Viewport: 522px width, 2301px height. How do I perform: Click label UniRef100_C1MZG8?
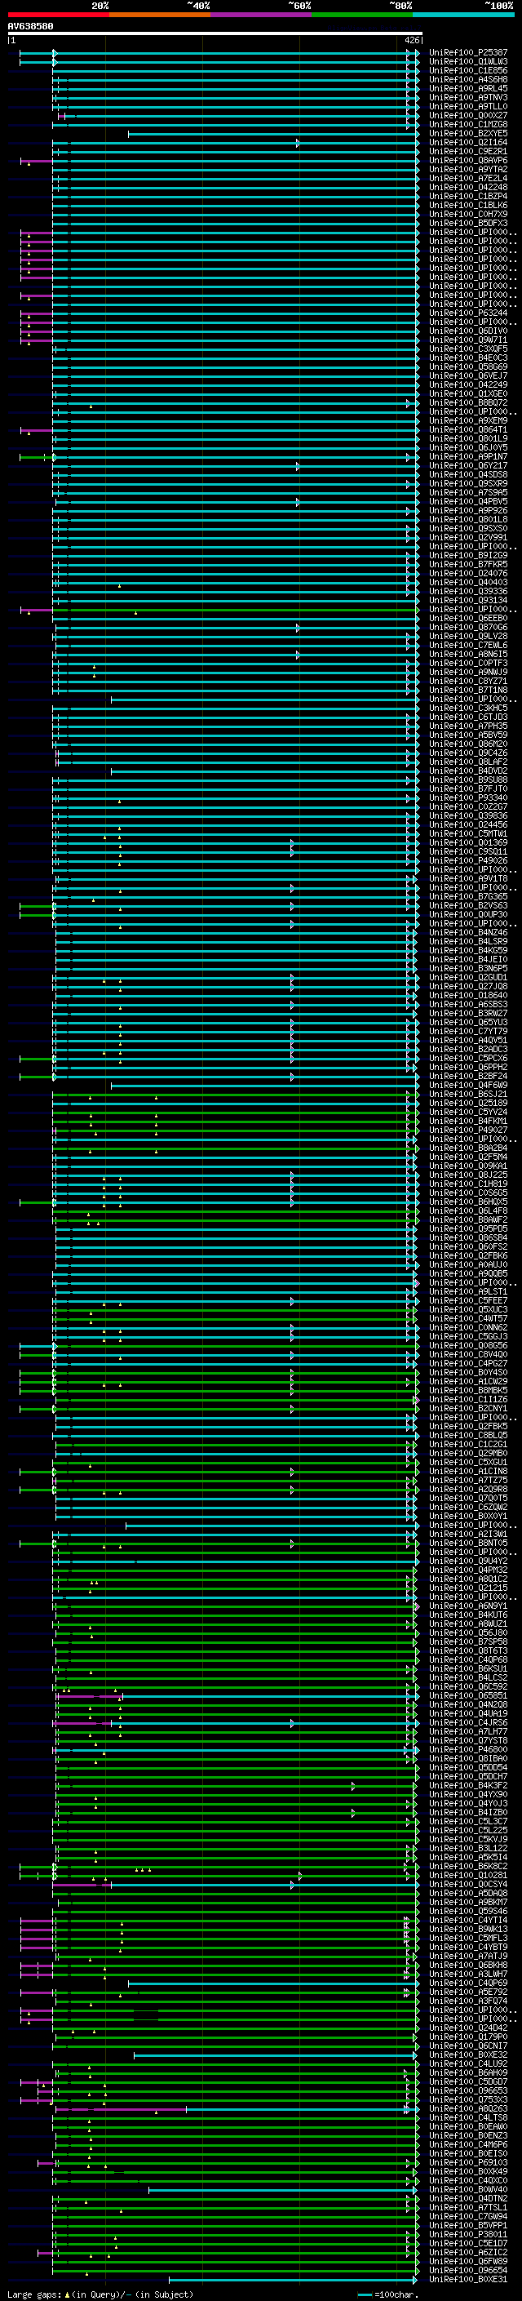tap(467, 124)
